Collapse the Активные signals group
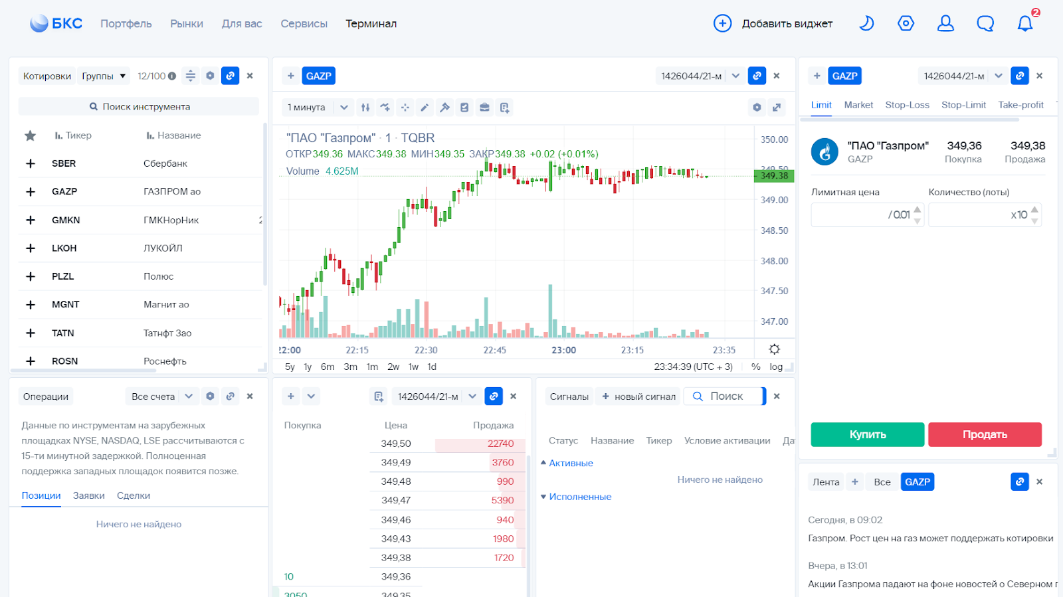 point(567,463)
